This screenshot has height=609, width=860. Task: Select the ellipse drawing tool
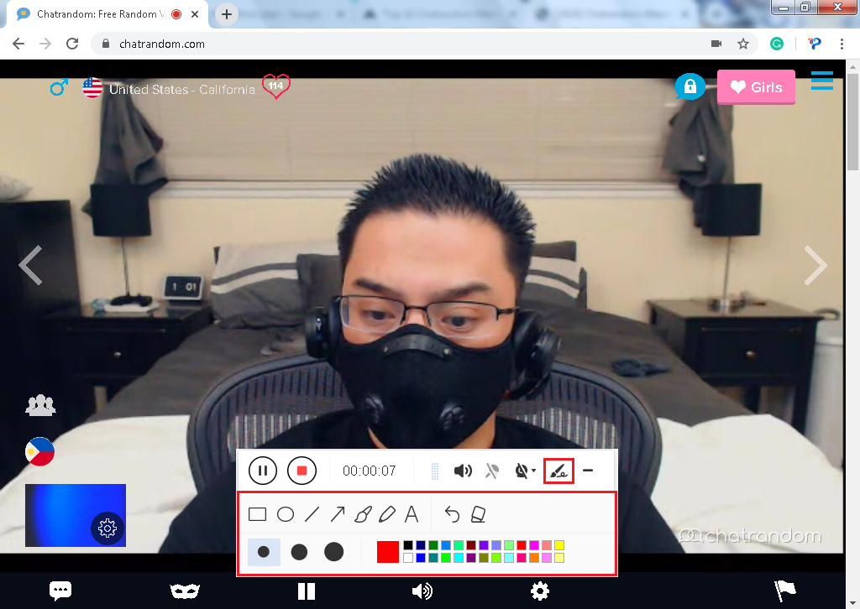(285, 513)
